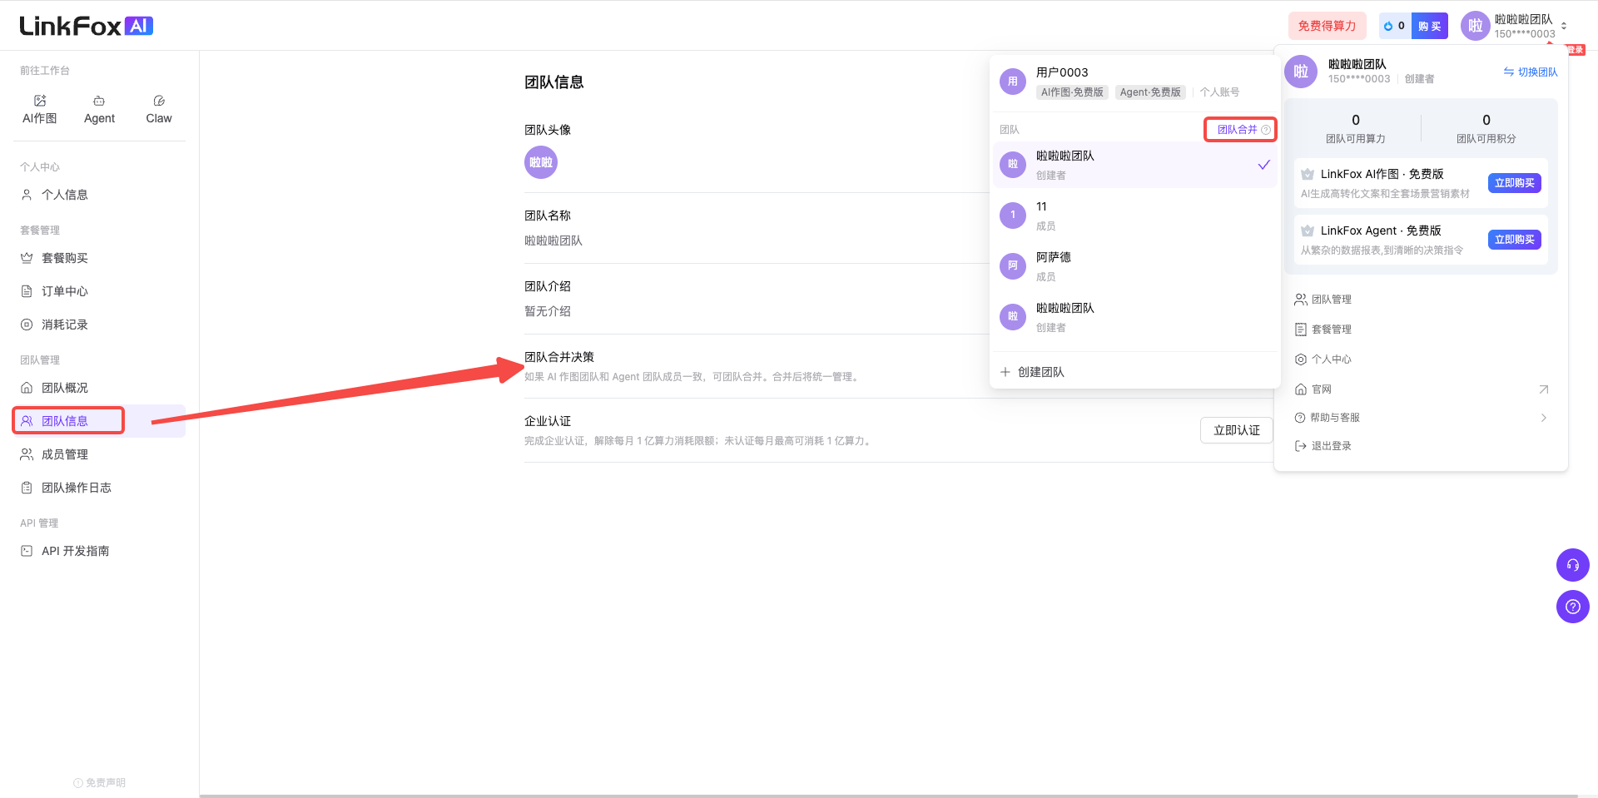Open 消耗记录 in the sidebar

tap(99, 325)
